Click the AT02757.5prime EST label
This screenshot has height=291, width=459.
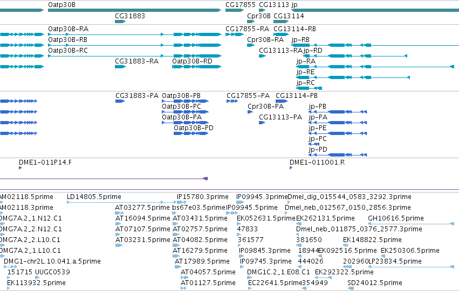point(200,230)
